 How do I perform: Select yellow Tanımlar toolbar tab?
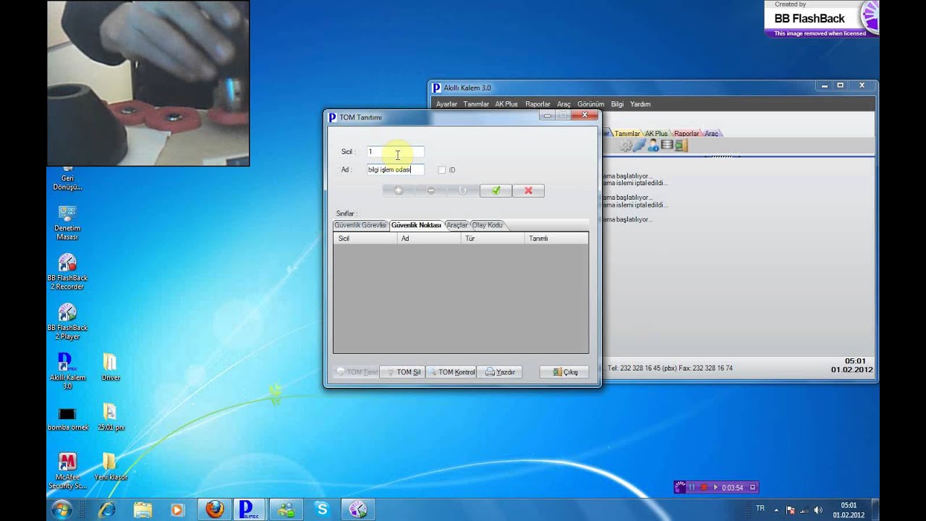coord(626,133)
